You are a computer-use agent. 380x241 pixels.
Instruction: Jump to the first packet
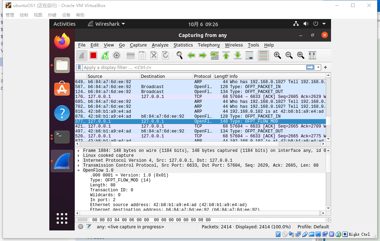(x=226, y=56)
